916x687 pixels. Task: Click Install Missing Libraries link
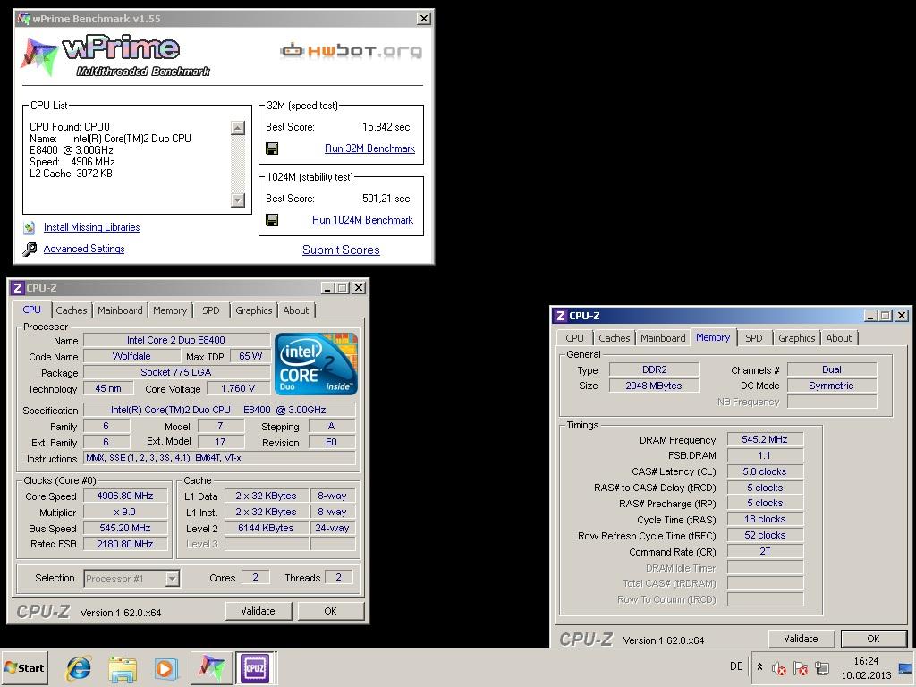tap(92, 227)
